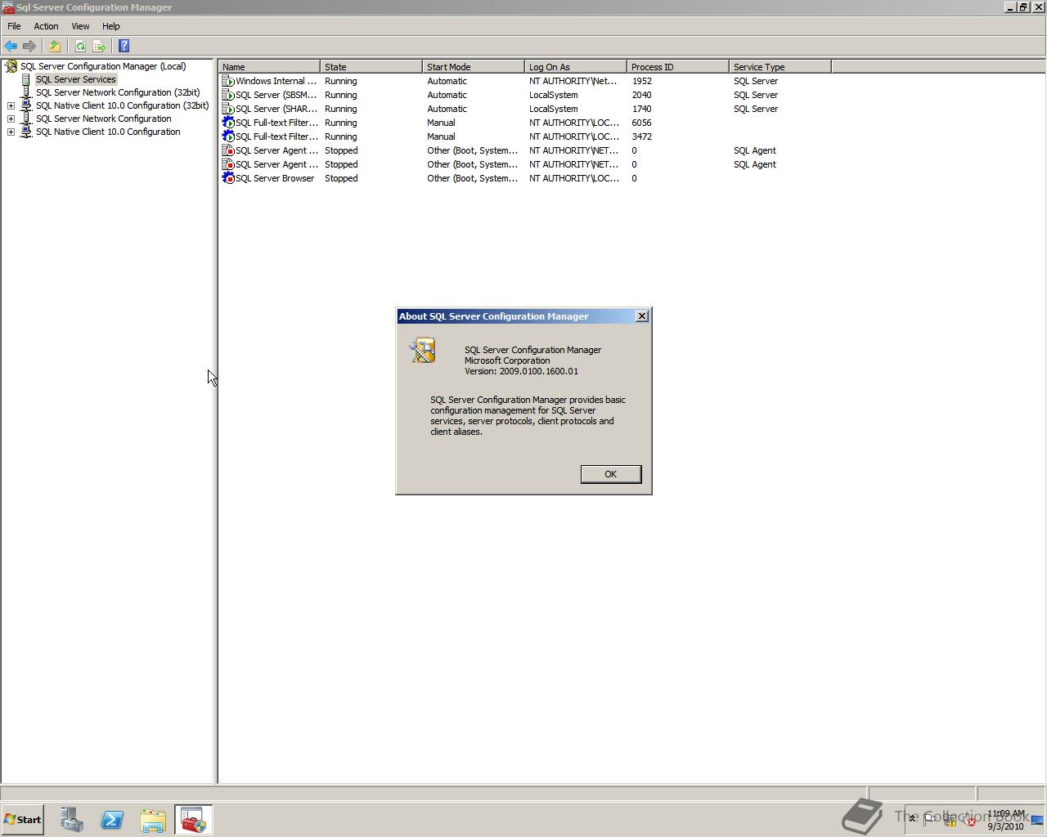1047x837 pixels.
Task: Click the Action Center flag tray icon
Action: pos(930,820)
